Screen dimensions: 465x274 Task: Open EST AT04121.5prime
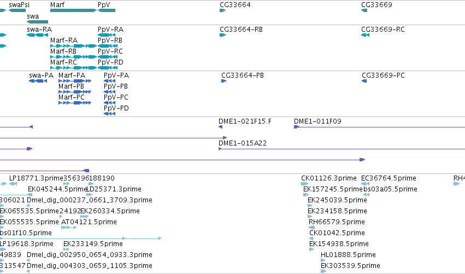(x=89, y=222)
